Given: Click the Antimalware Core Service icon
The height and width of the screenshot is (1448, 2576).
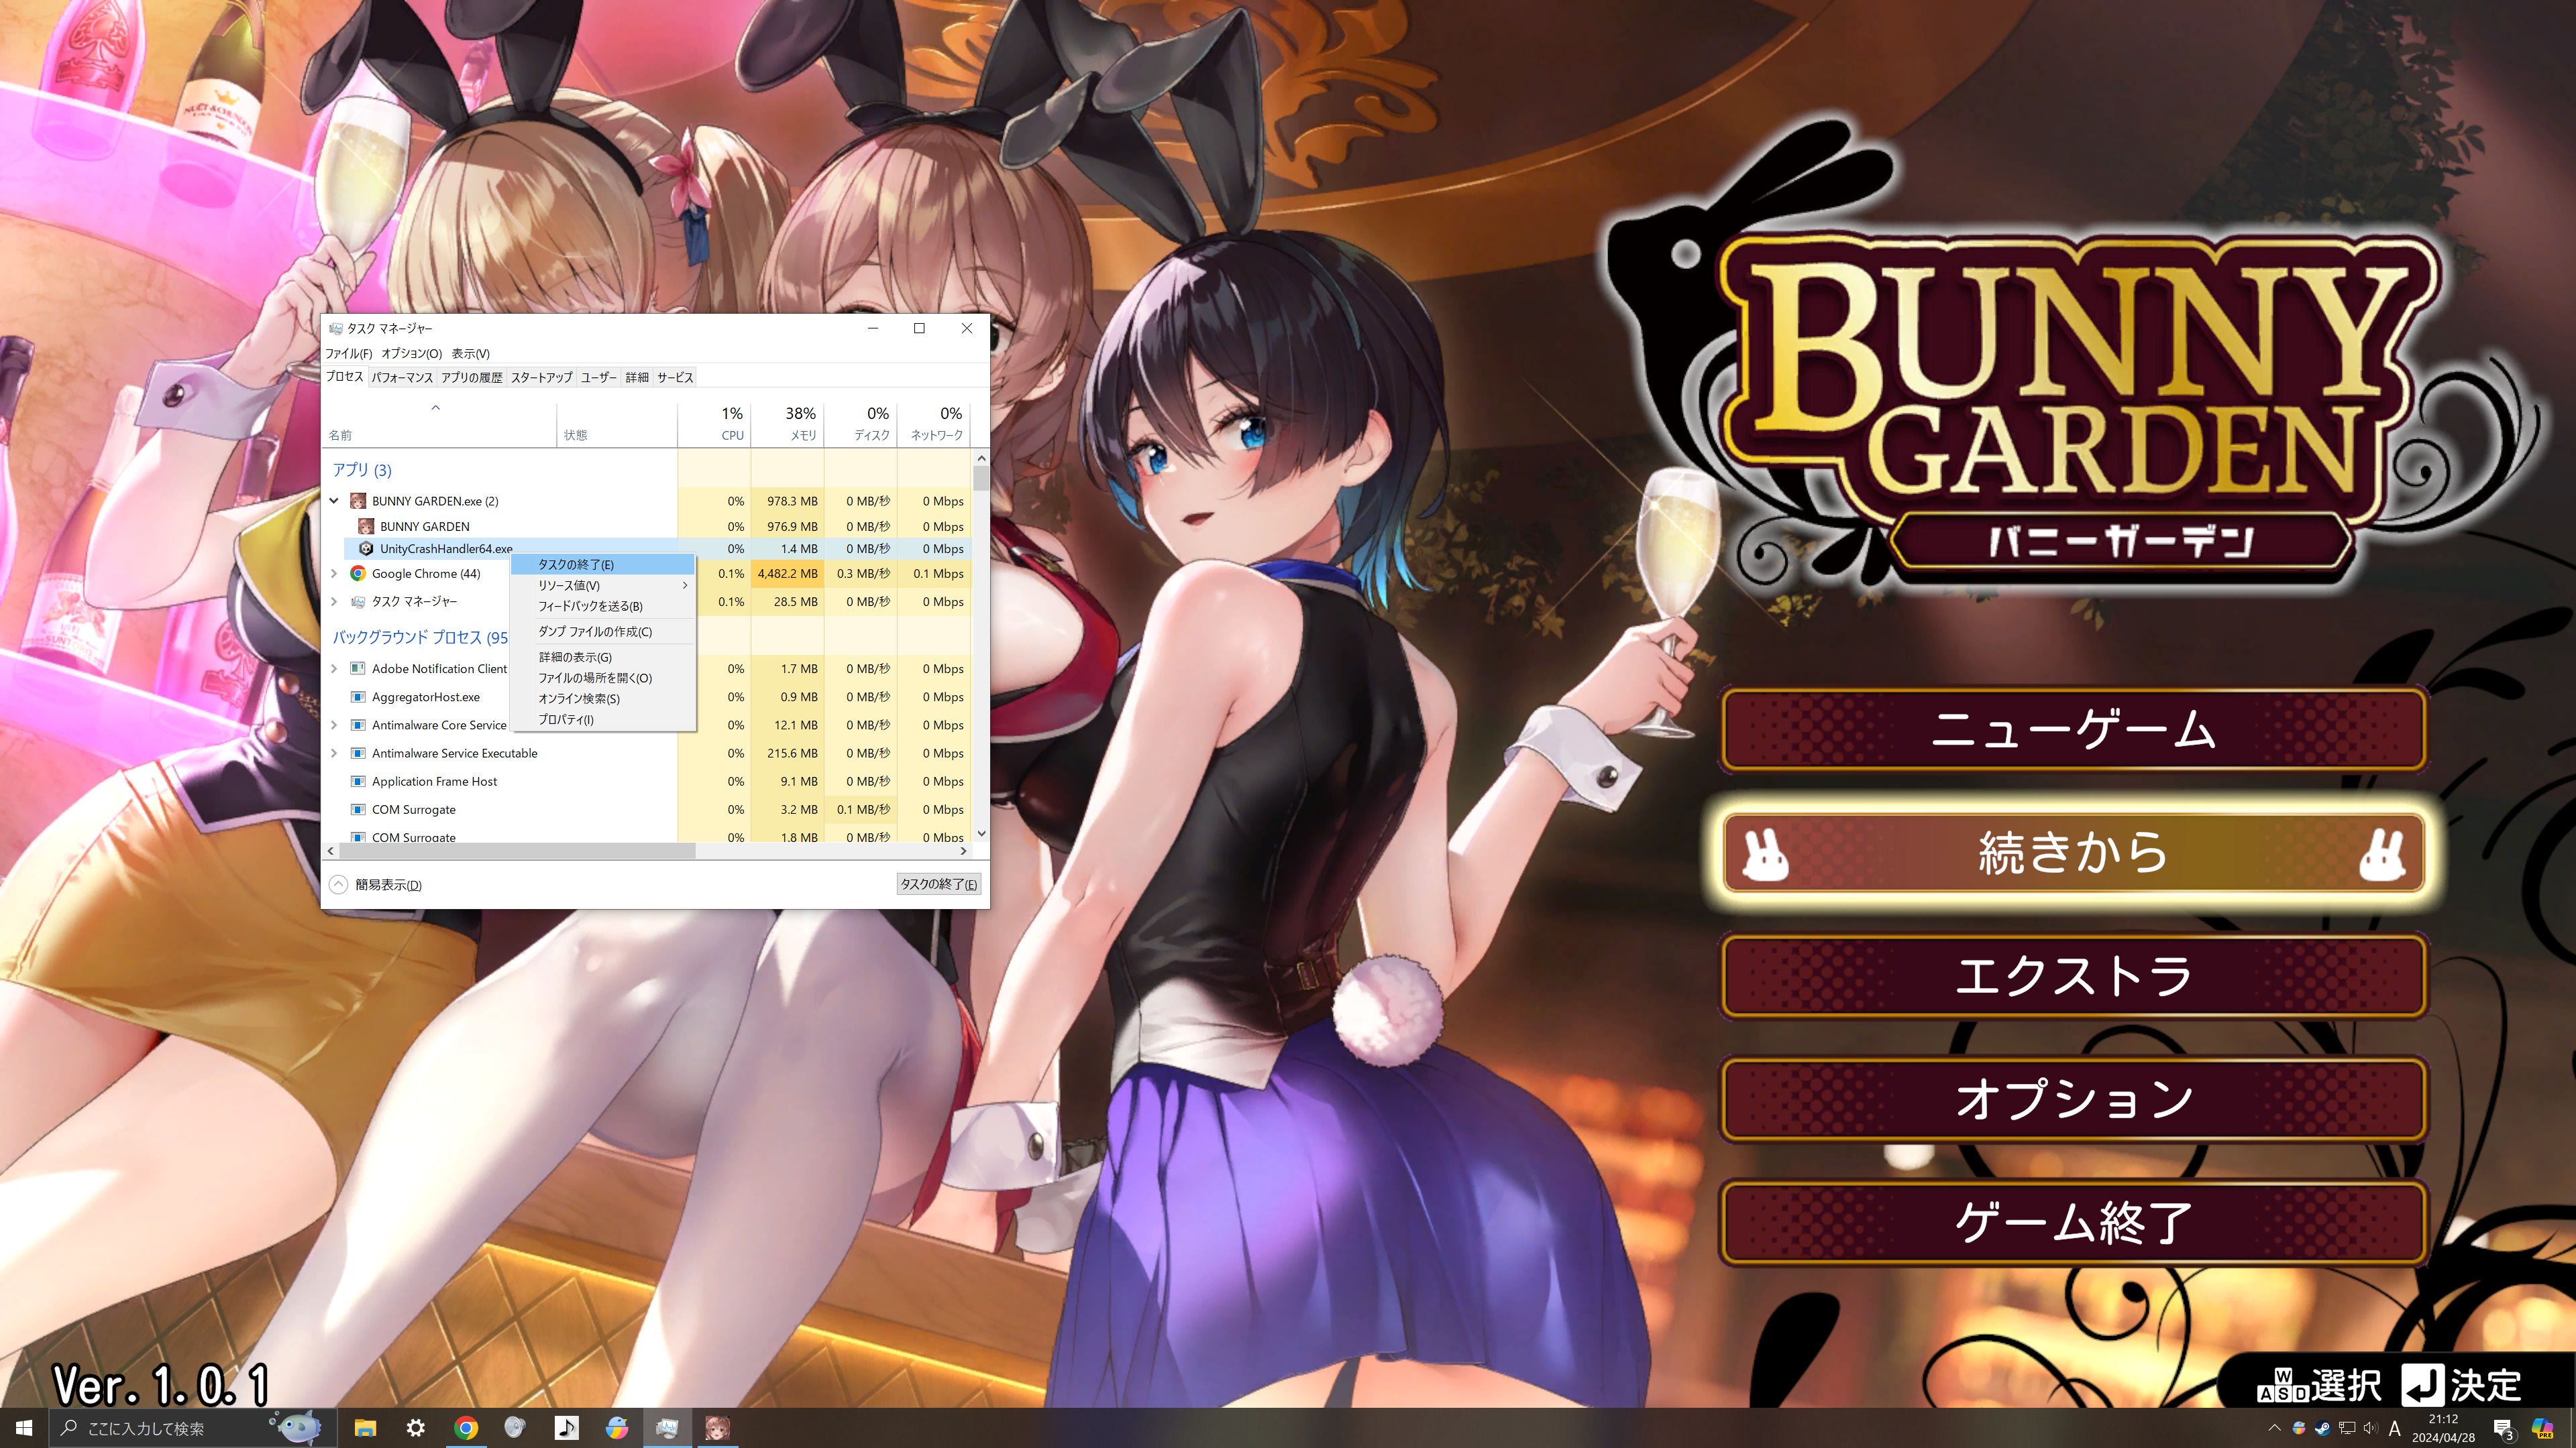Looking at the screenshot, I should [x=357, y=725].
